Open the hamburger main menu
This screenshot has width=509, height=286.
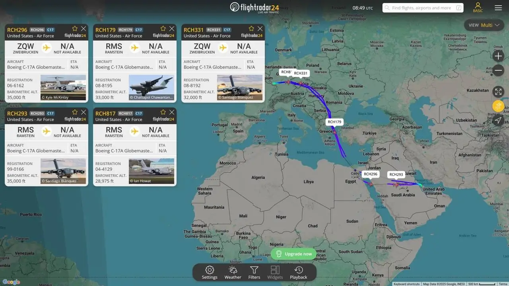(498, 8)
